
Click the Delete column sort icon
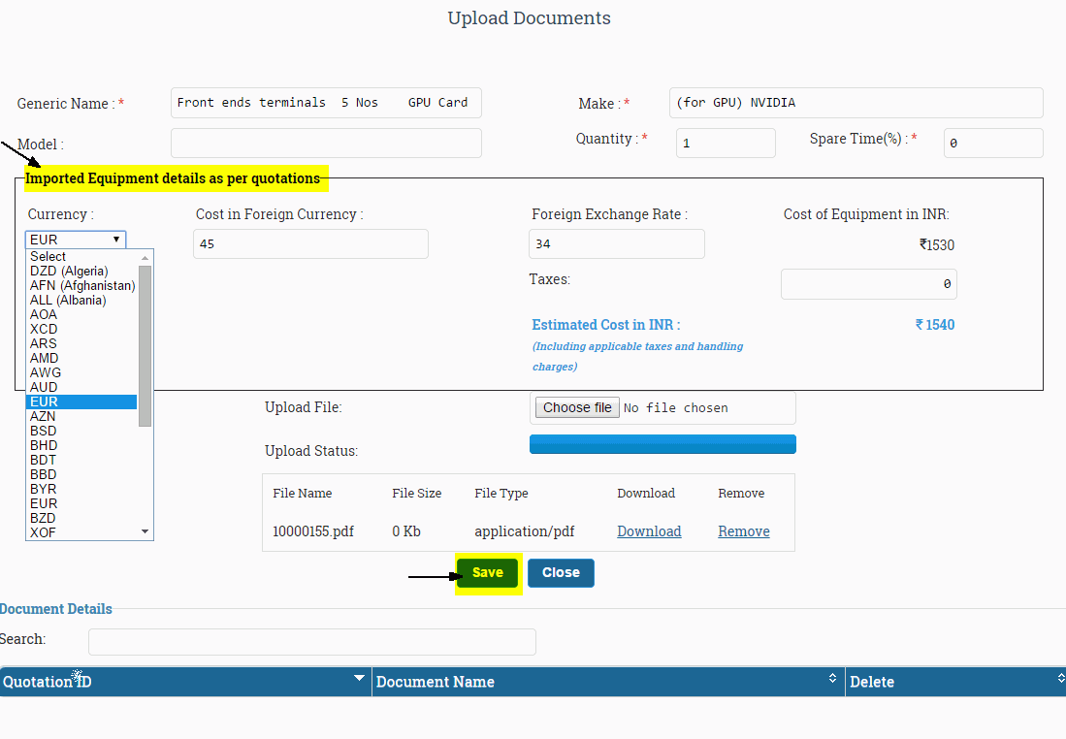click(1060, 679)
